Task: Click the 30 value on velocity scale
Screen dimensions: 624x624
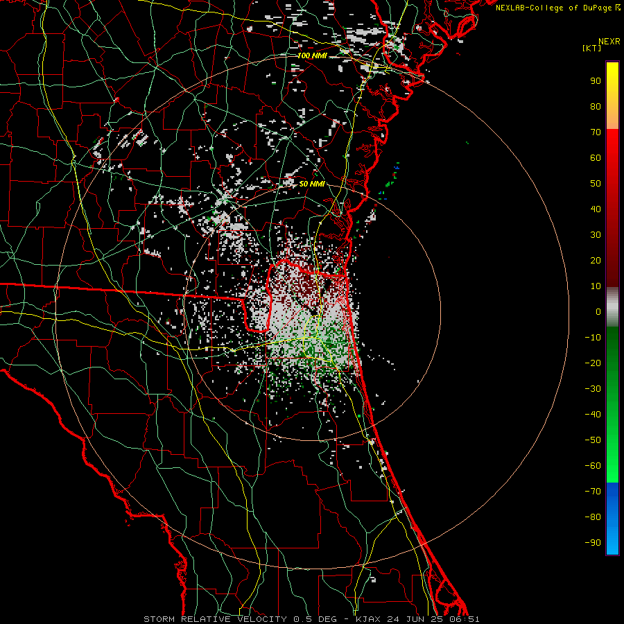Action: pos(596,235)
